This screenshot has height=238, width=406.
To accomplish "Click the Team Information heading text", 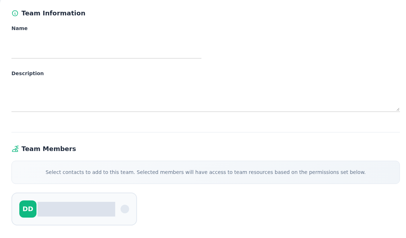I will 53,13.
